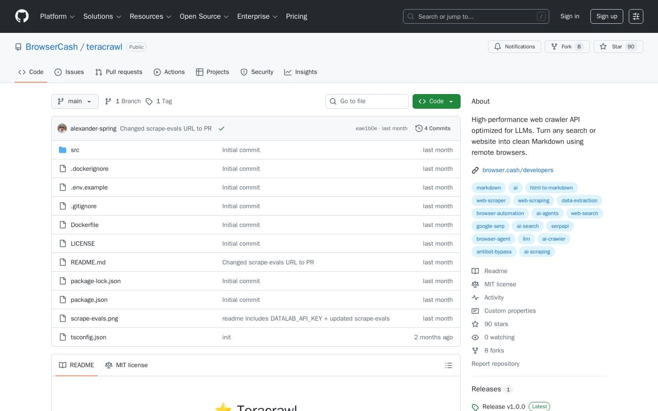Click the appearance settings icon in header
The image size is (658, 411).
coord(636,16)
